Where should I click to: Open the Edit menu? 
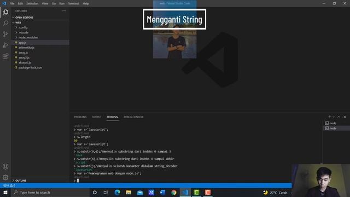(20, 4)
